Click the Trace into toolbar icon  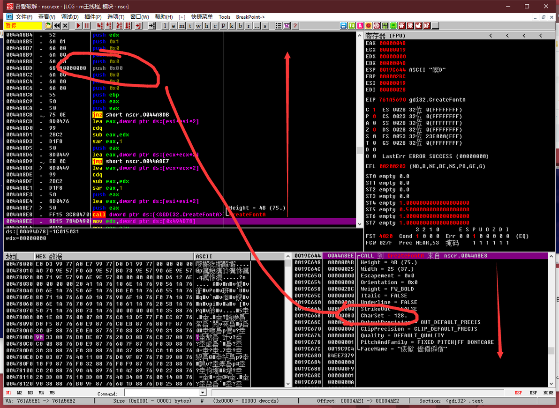[120, 26]
